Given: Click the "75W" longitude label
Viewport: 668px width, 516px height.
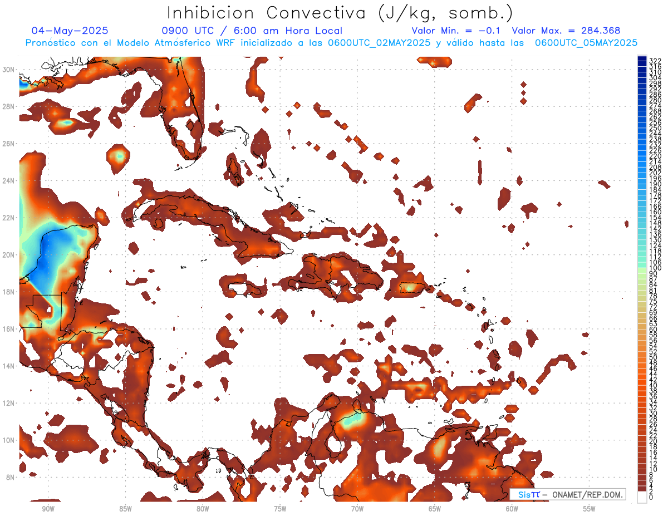Looking at the screenshot, I should coord(280,509).
